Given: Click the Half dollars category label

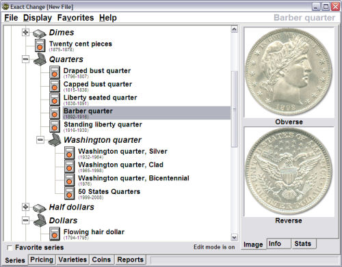Looking at the screenshot, I should tap(72, 207).
